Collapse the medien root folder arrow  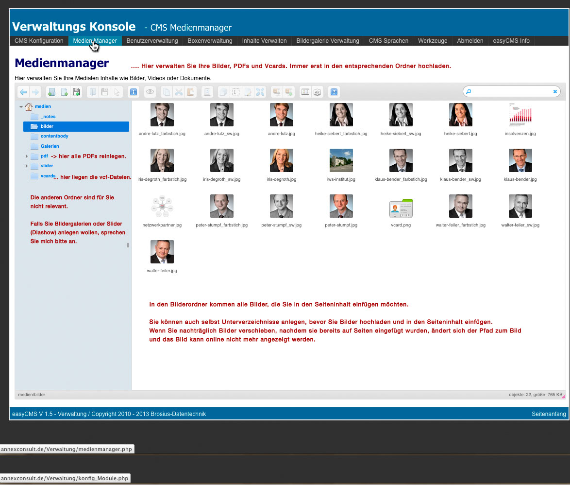(x=21, y=107)
